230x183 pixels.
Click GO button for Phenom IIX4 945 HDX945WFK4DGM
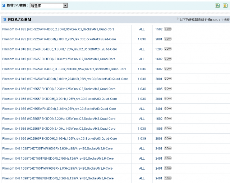[168, 79]
